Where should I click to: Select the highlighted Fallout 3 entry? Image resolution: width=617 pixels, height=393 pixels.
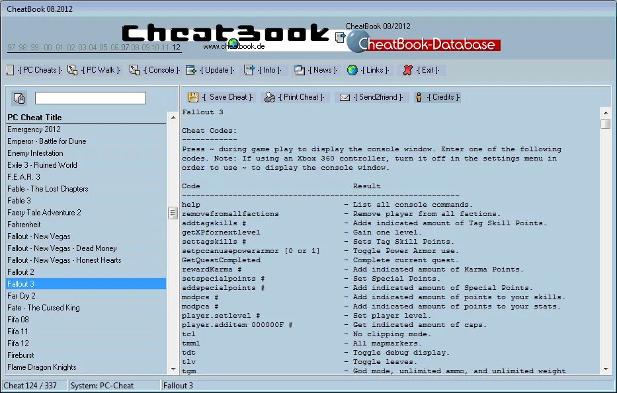pyautogui.click(x=86, y=284)
